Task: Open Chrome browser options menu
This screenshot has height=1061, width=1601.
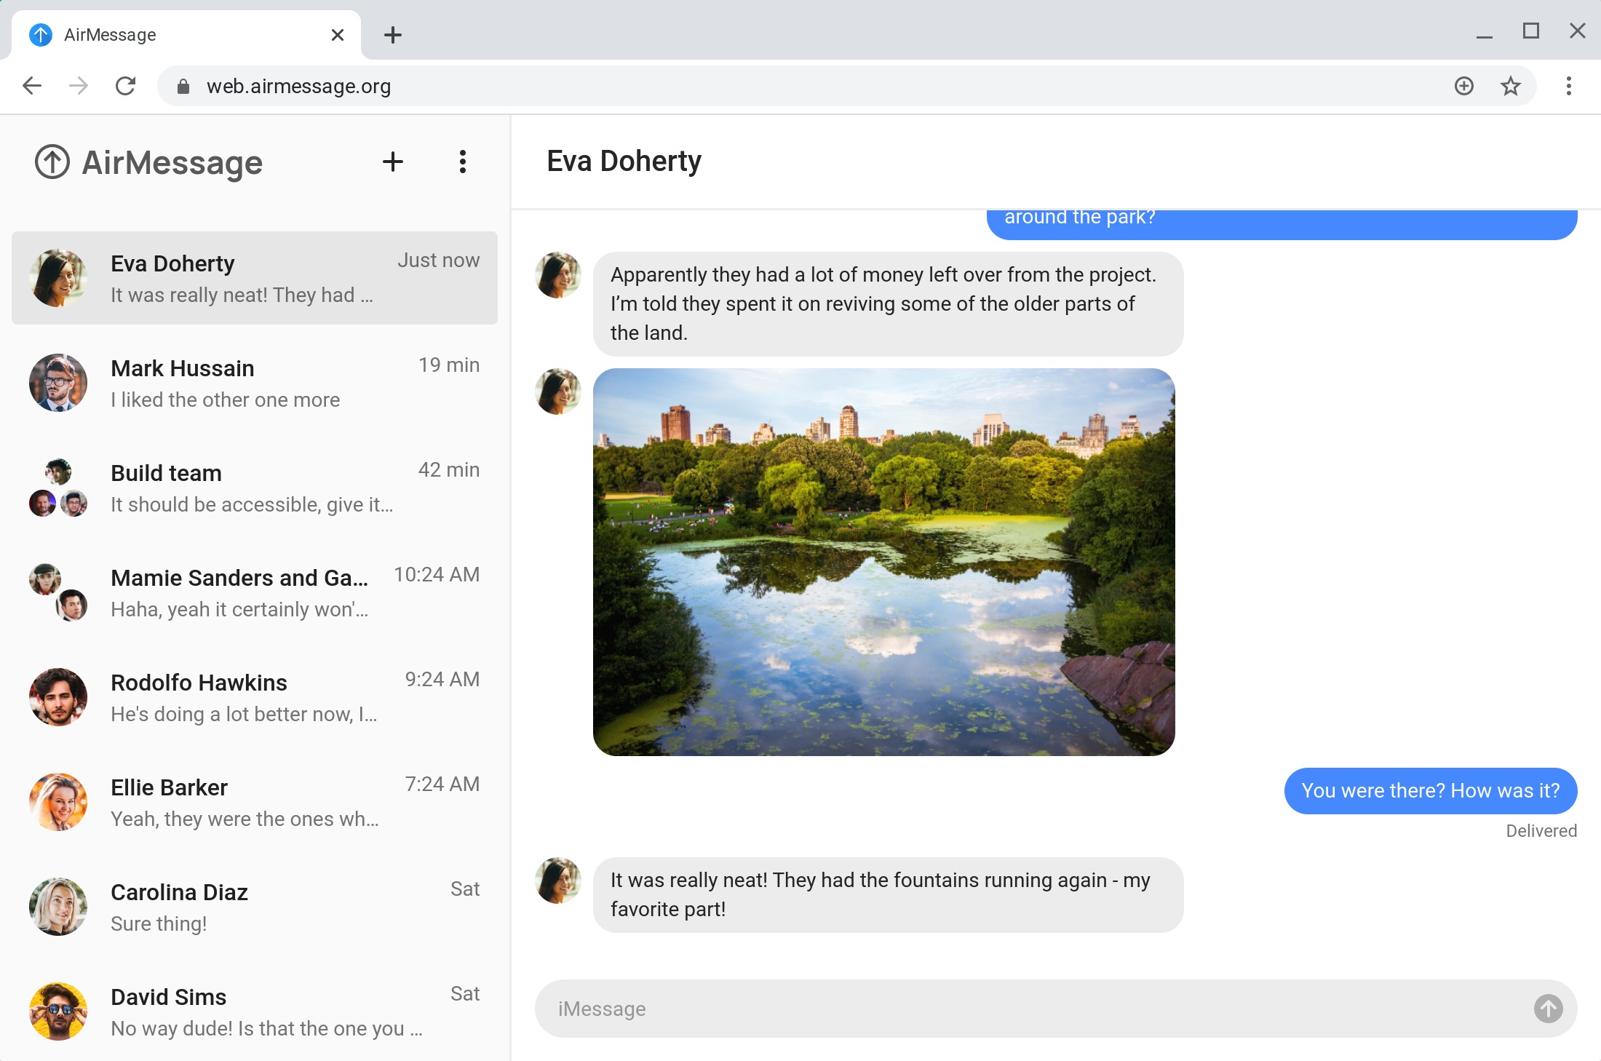Action: [1568, 86]
